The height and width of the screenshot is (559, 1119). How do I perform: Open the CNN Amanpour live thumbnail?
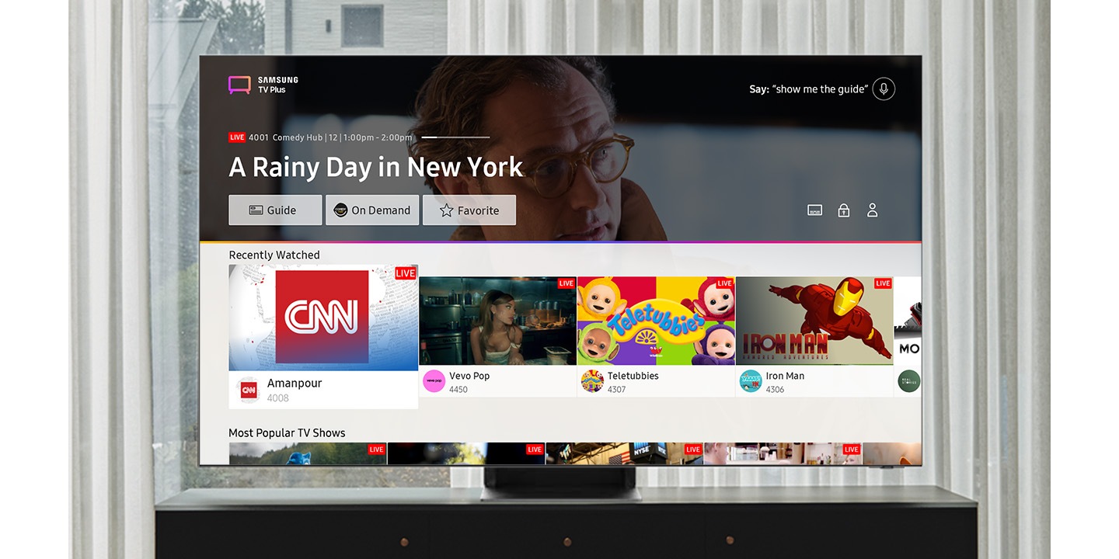[323, 318]
